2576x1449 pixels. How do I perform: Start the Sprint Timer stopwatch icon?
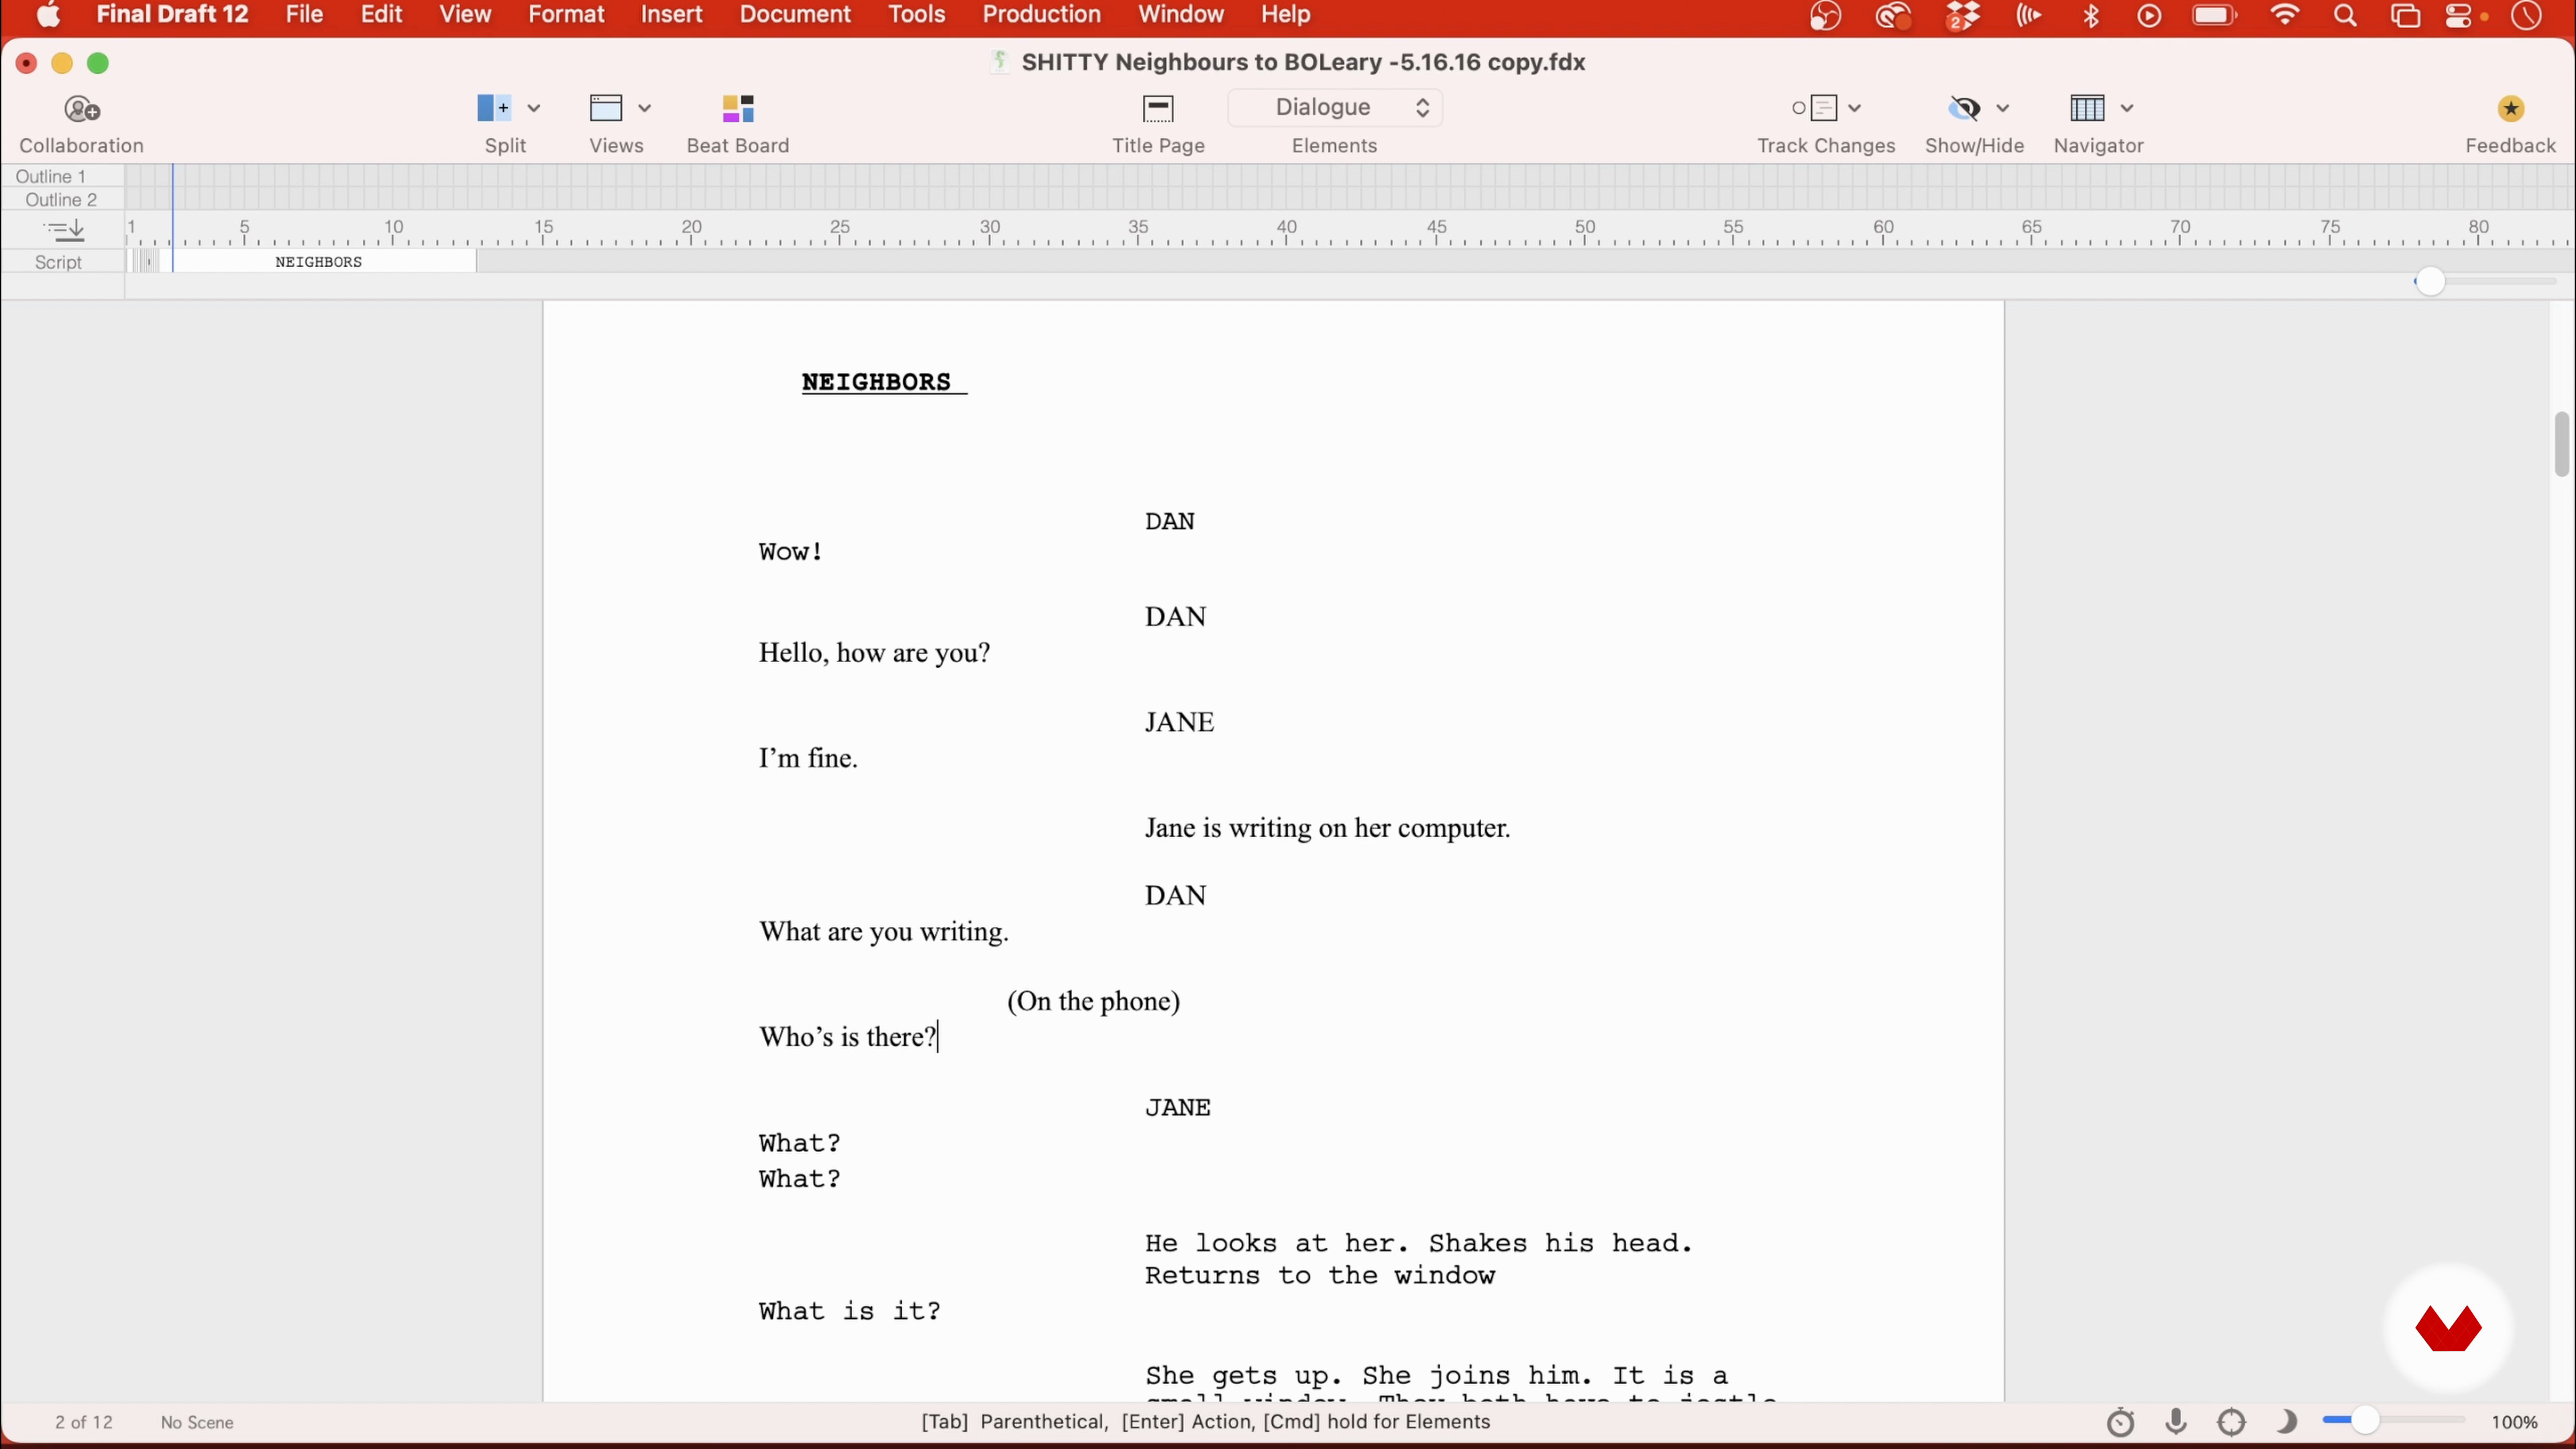coord(2120,1422)
